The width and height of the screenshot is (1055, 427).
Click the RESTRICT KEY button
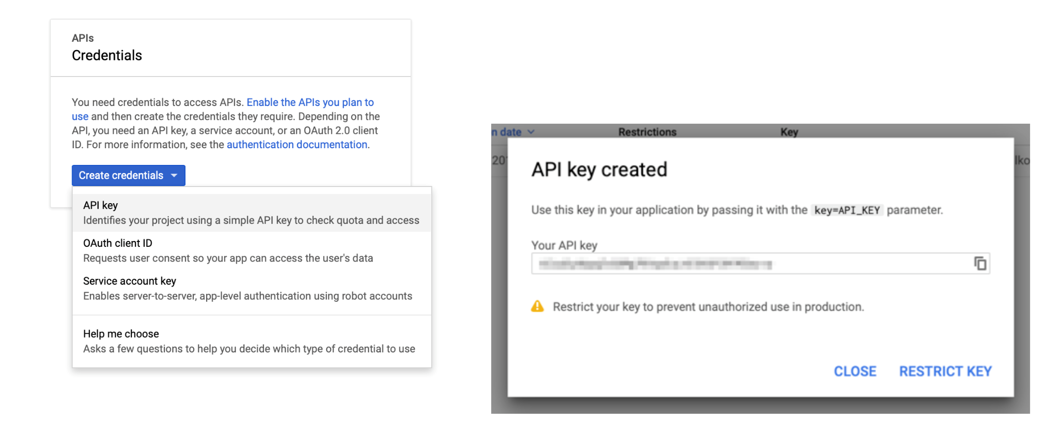pos(945,372)
